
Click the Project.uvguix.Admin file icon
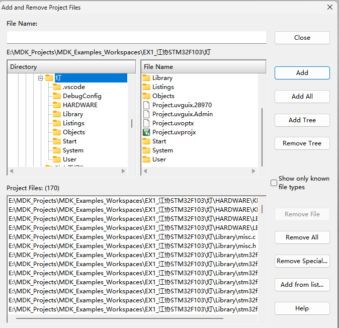pos(146,114)
